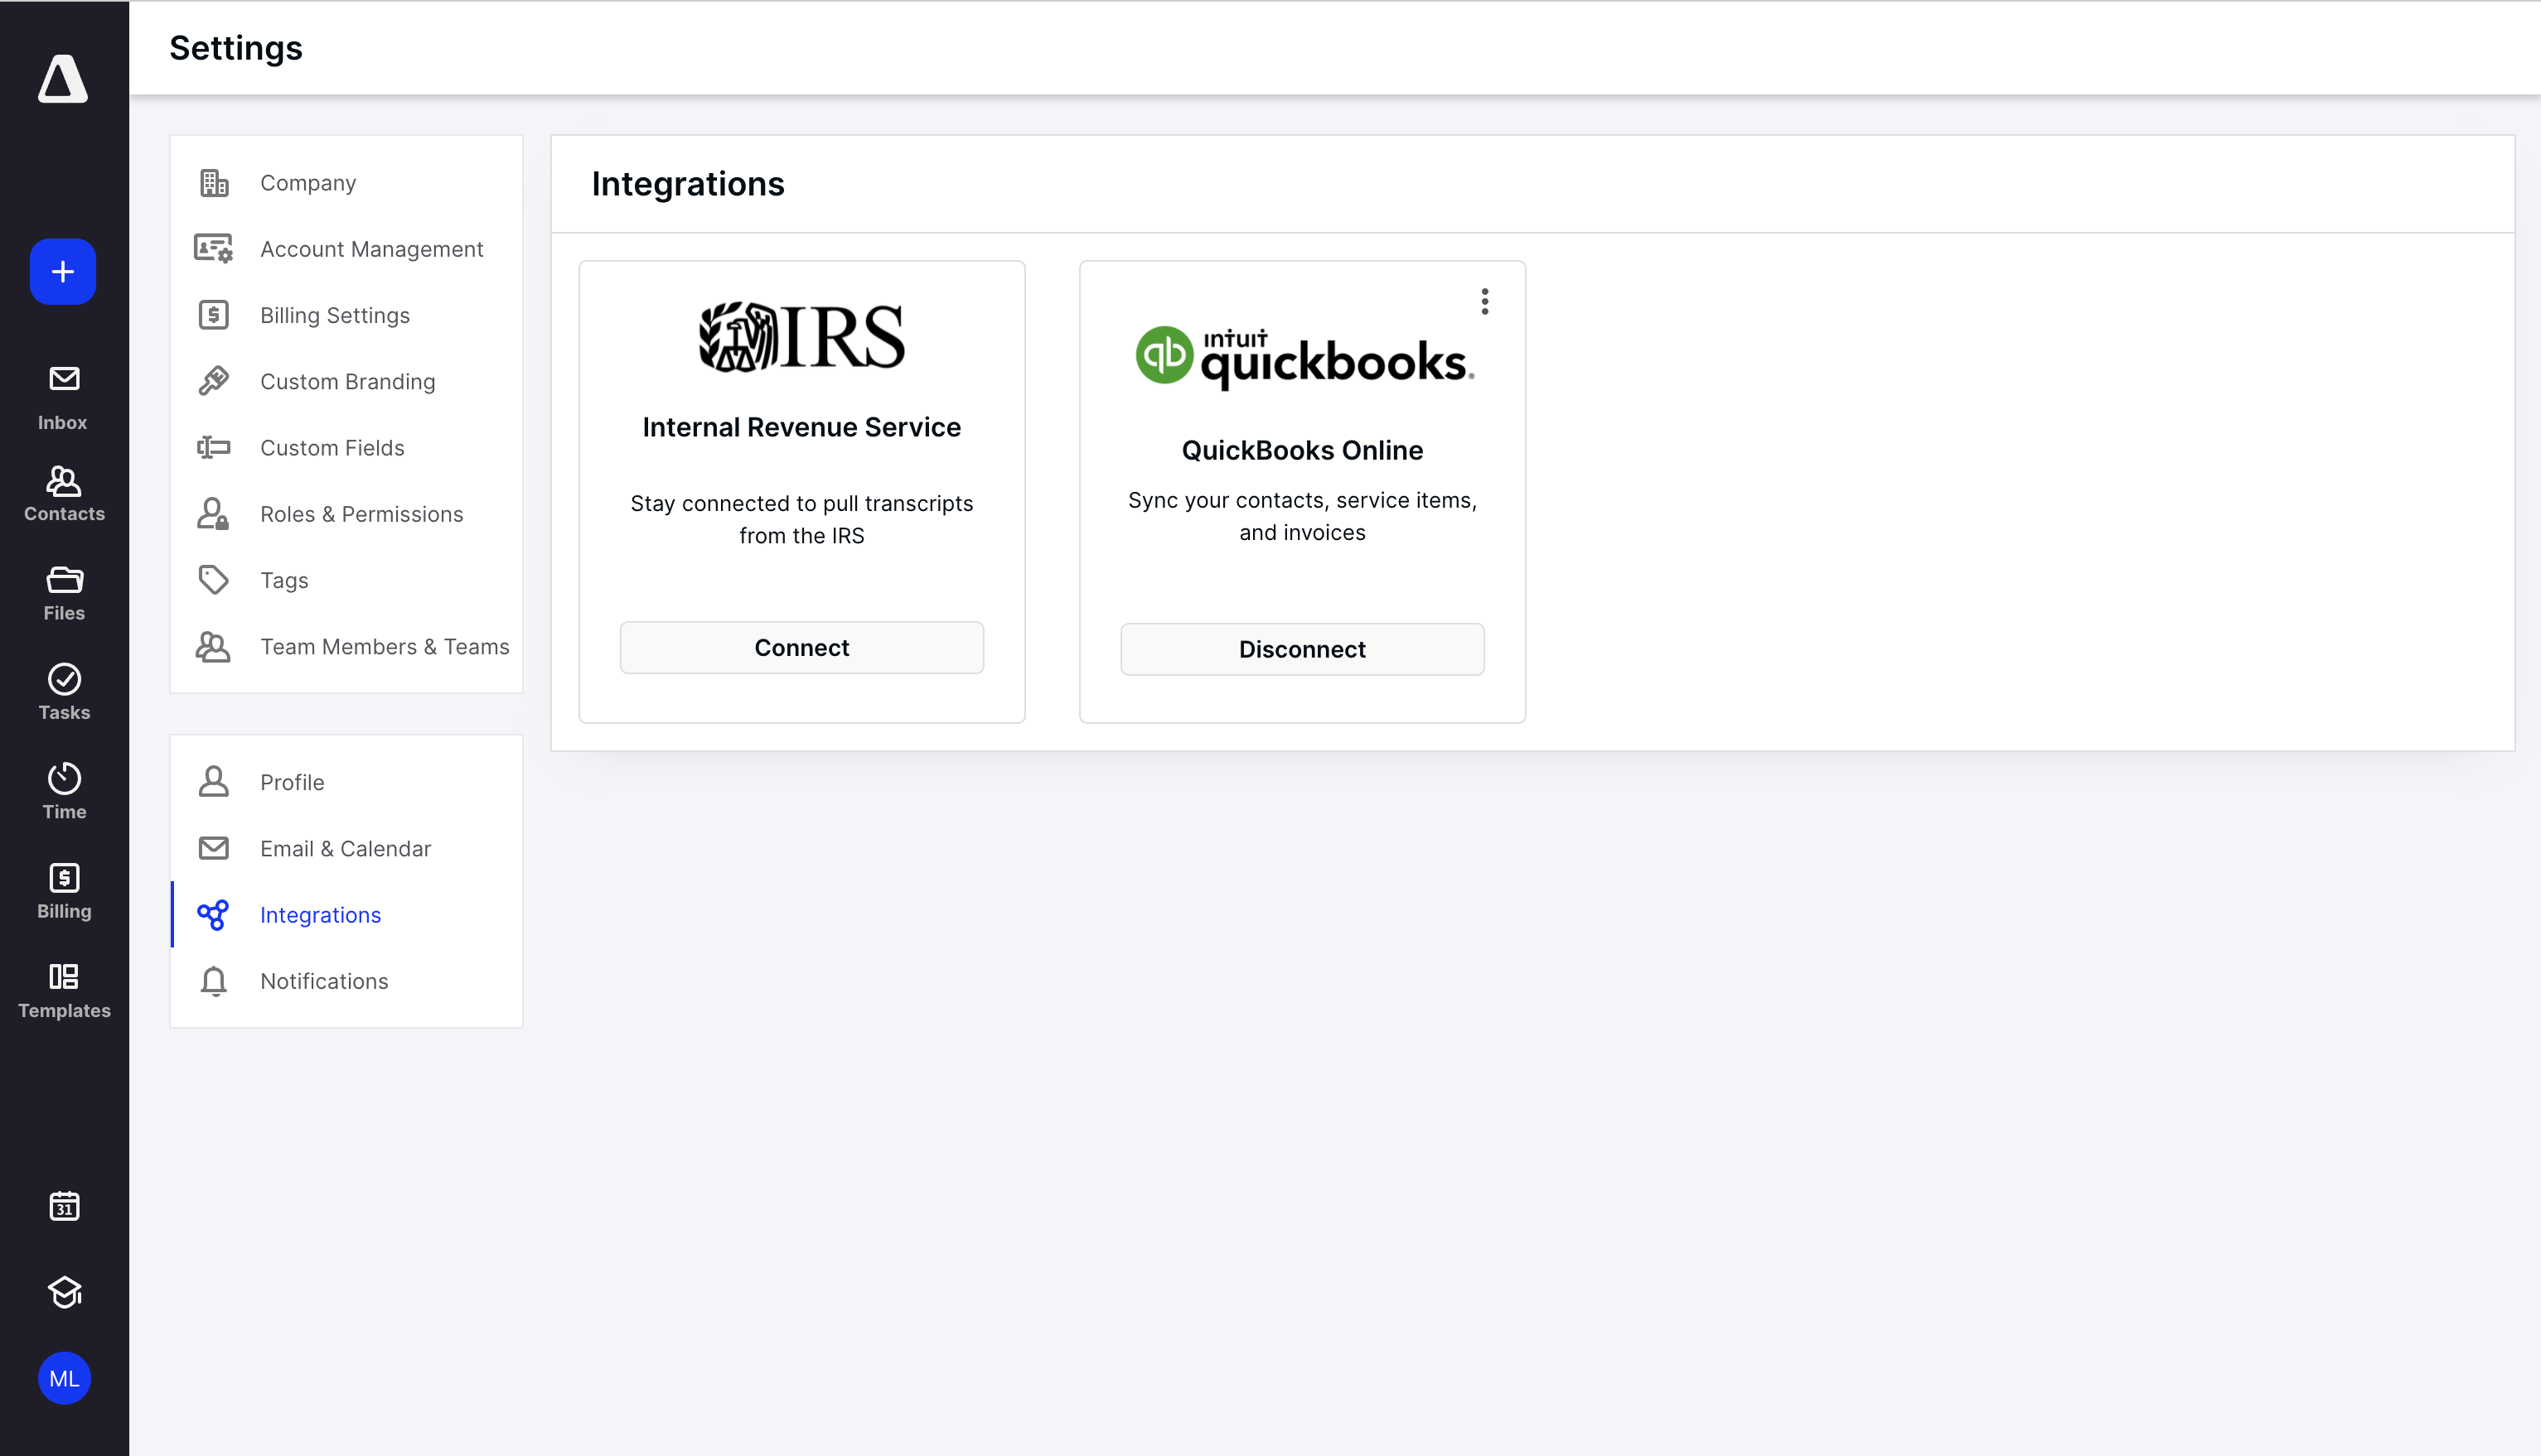Open Billing in the navigation bar

[64, 892]
